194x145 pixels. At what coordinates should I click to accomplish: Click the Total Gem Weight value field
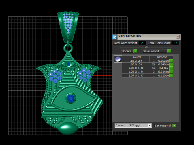tap(142, 43)
